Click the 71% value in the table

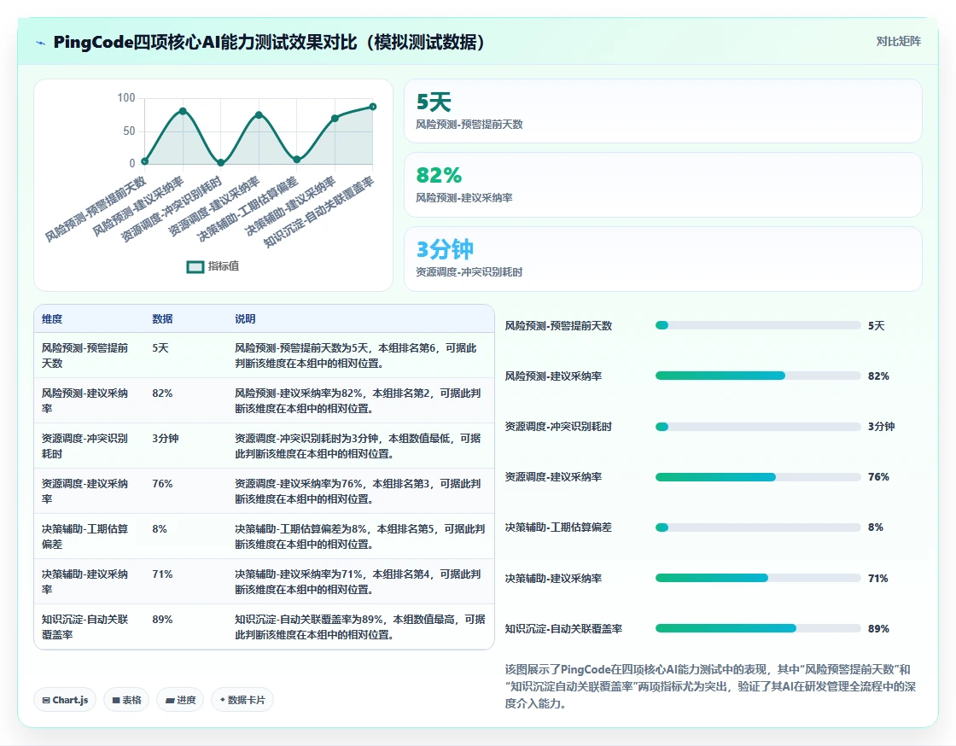click(162, 574)
